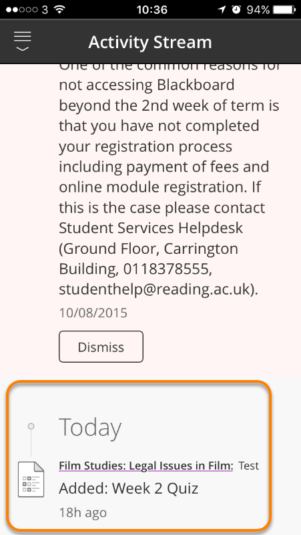The image size is (301, 535).
Task: Tap the phone number 0118378555
Action: (x=167, y=269)
